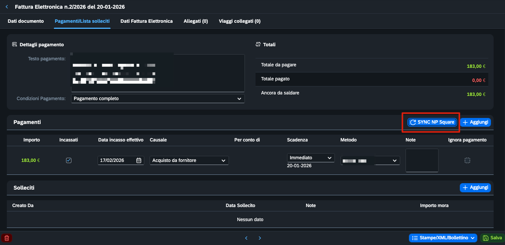Open Condizioni Pagamento dropdown
505x245 pixels.
click(158, 99)
